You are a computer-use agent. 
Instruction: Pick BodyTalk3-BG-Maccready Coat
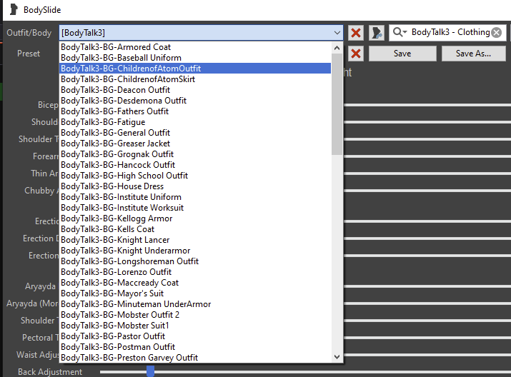coord(195,283)
